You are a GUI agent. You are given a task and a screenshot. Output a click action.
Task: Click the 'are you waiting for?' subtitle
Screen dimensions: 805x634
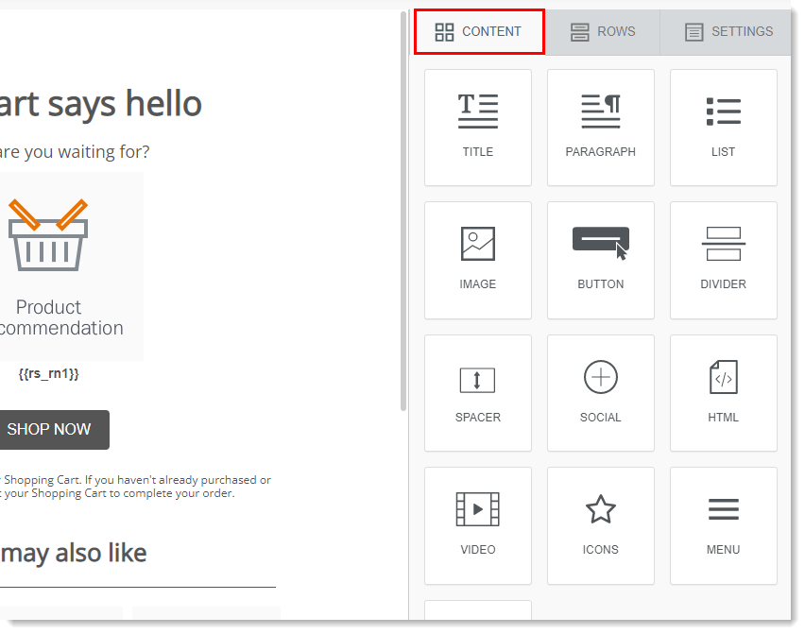[75, 152]
